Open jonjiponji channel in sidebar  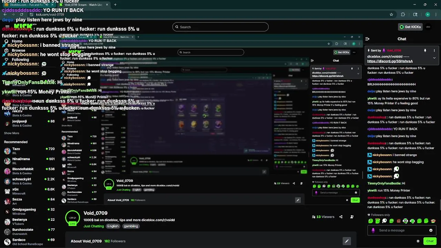[x=29, y=123]
